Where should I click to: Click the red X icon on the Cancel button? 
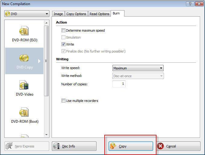[160, 146]
